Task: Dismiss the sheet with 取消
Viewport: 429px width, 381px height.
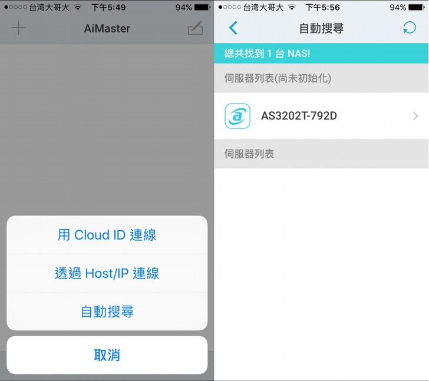Action: tap(107, 355)
